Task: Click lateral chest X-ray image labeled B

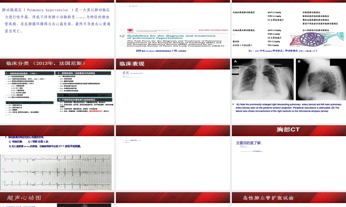Action: [321, 79]
